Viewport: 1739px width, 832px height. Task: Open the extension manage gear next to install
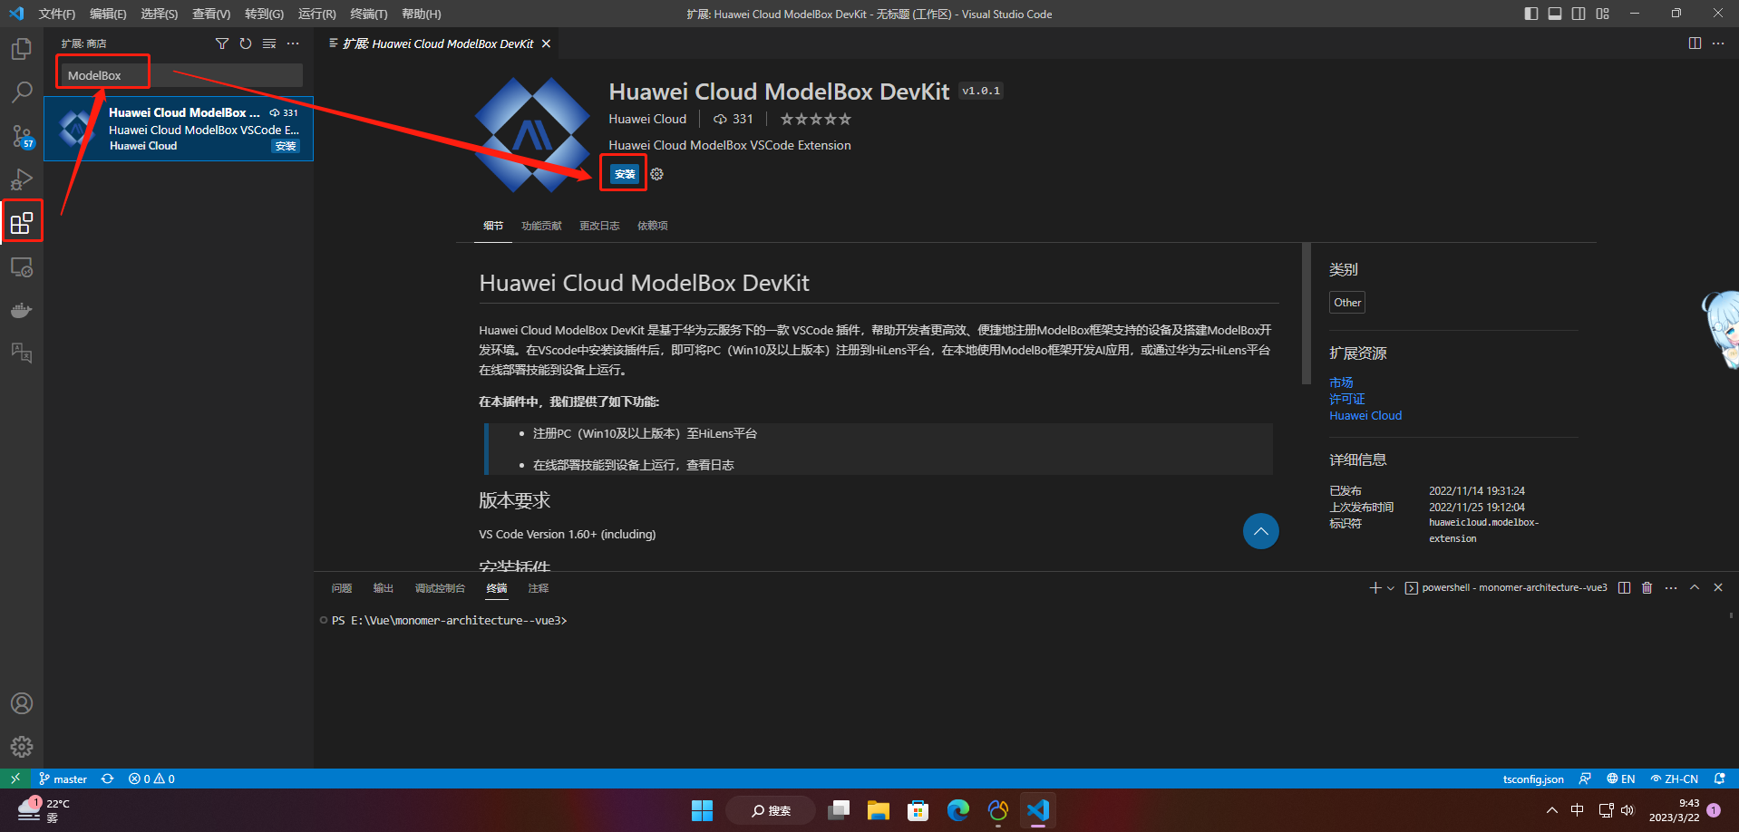[657, 174]
